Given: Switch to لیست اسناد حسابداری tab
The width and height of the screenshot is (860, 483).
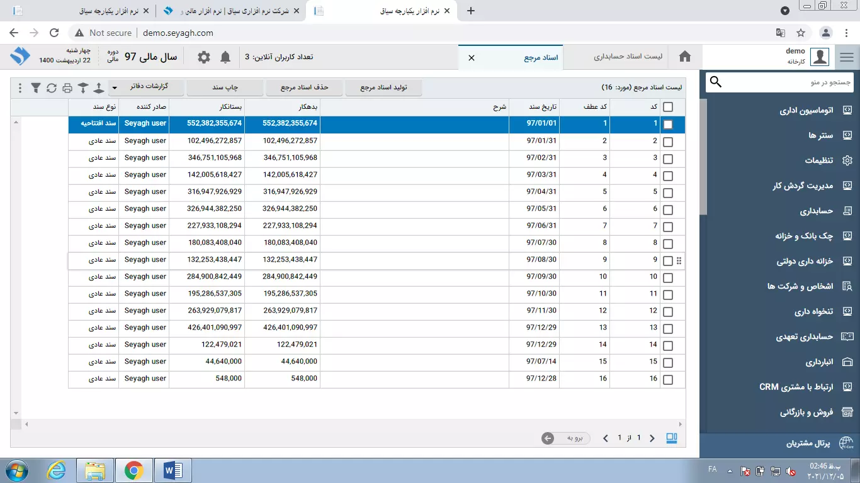Looking at the screenshot, I should pyautogui.click(x=628, y=57).
